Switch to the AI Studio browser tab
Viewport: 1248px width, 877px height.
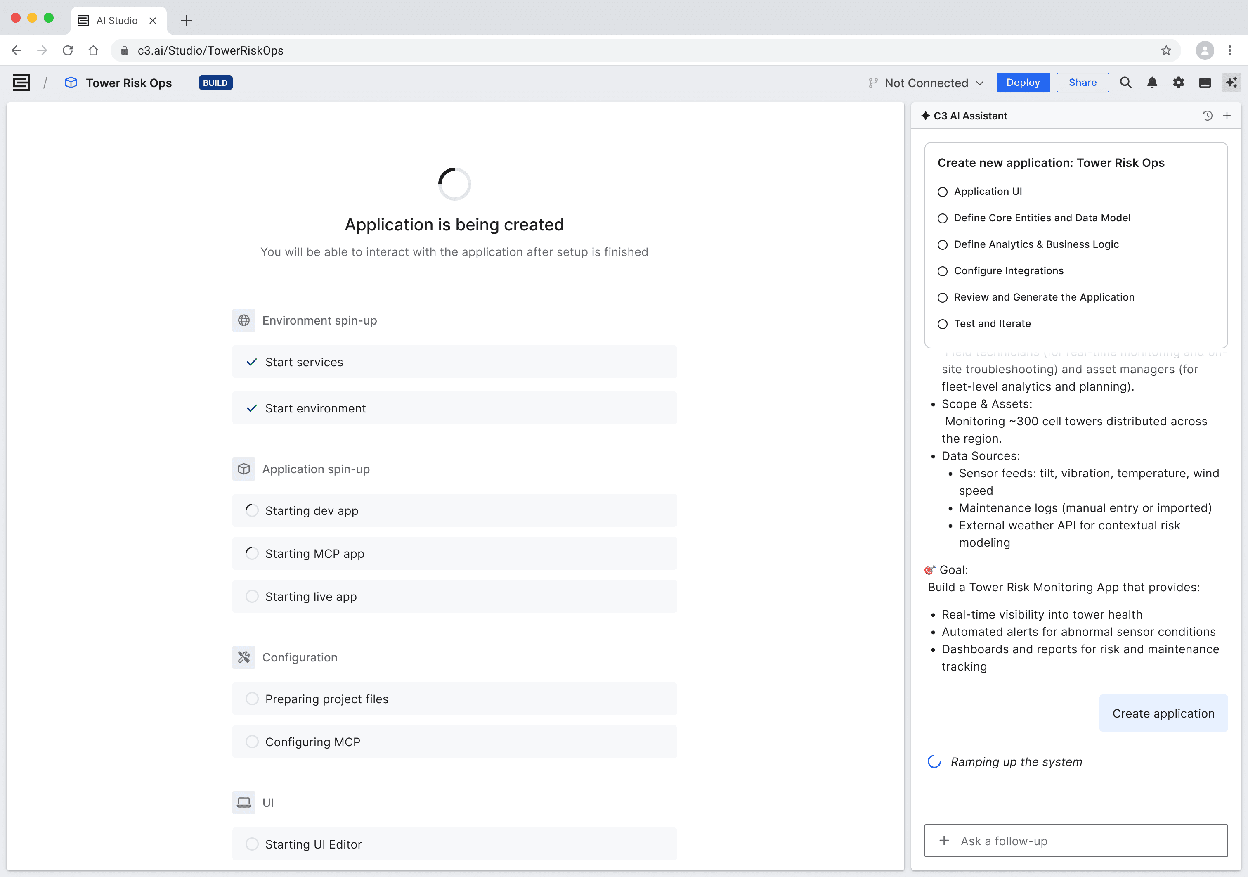[x=116, y=20]
